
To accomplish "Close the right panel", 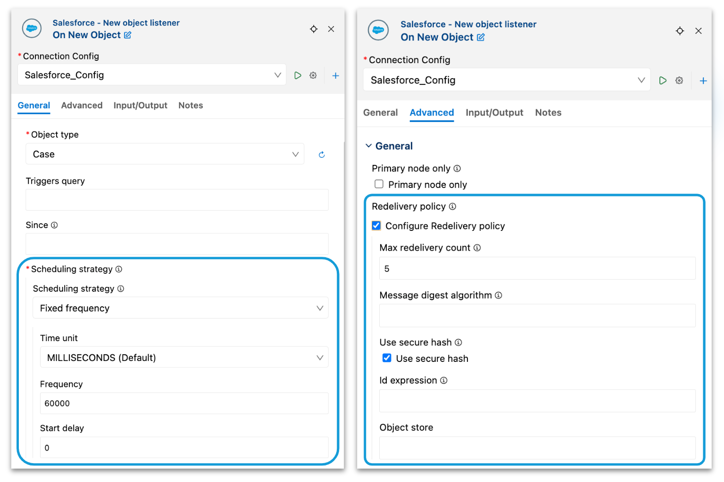I will (699, 31).
